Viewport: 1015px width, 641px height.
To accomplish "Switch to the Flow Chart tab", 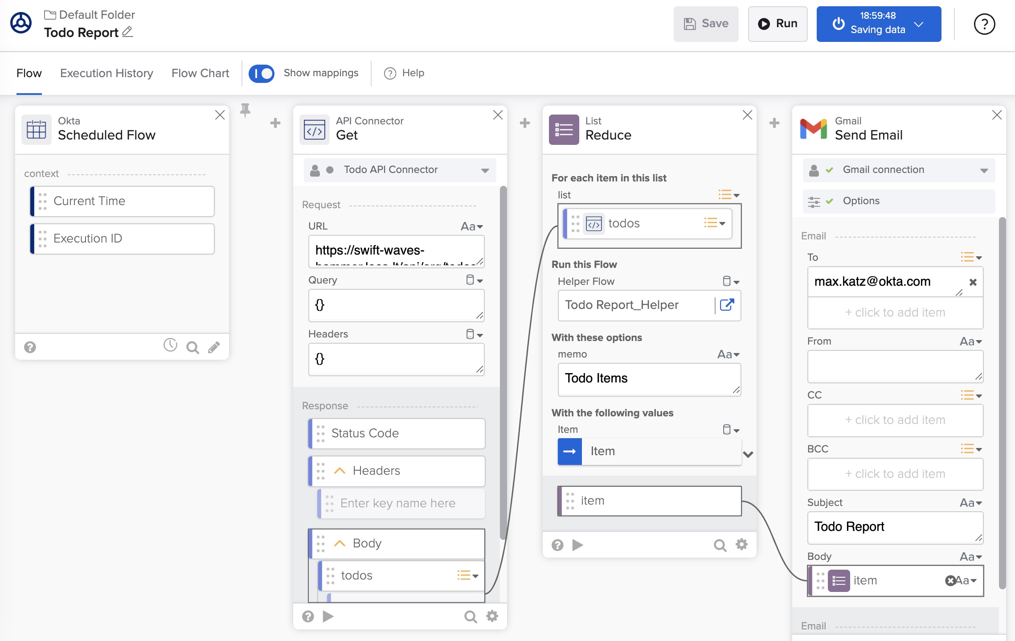I will [200, 72].
